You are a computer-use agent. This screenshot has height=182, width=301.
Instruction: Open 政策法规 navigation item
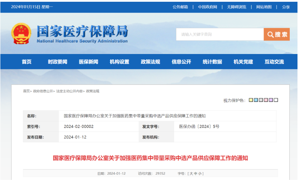[150, 62]
